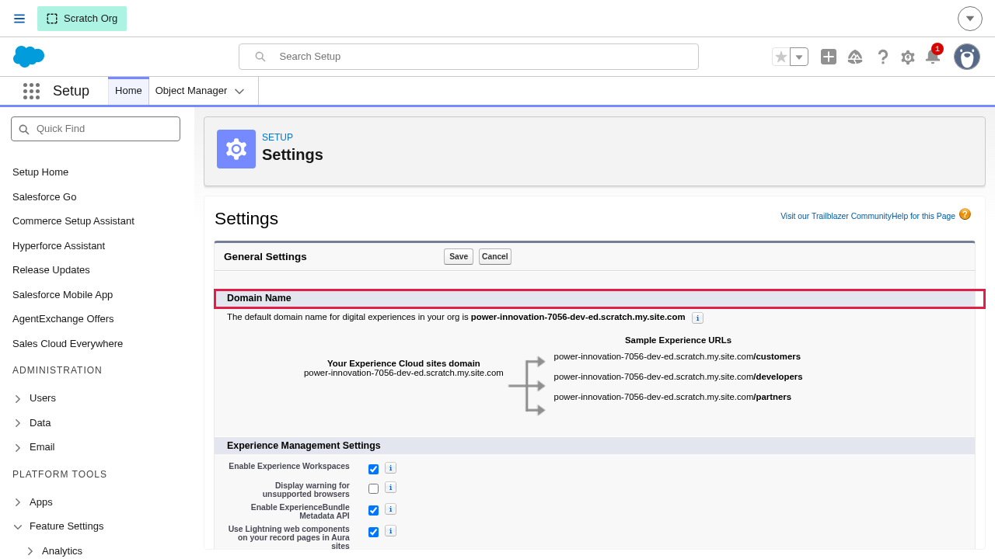
Task: Switch to the Home tab
Action: [x=128, y=91]
